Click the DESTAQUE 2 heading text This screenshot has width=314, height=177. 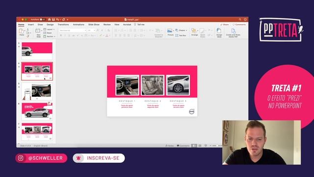(153, 101)
